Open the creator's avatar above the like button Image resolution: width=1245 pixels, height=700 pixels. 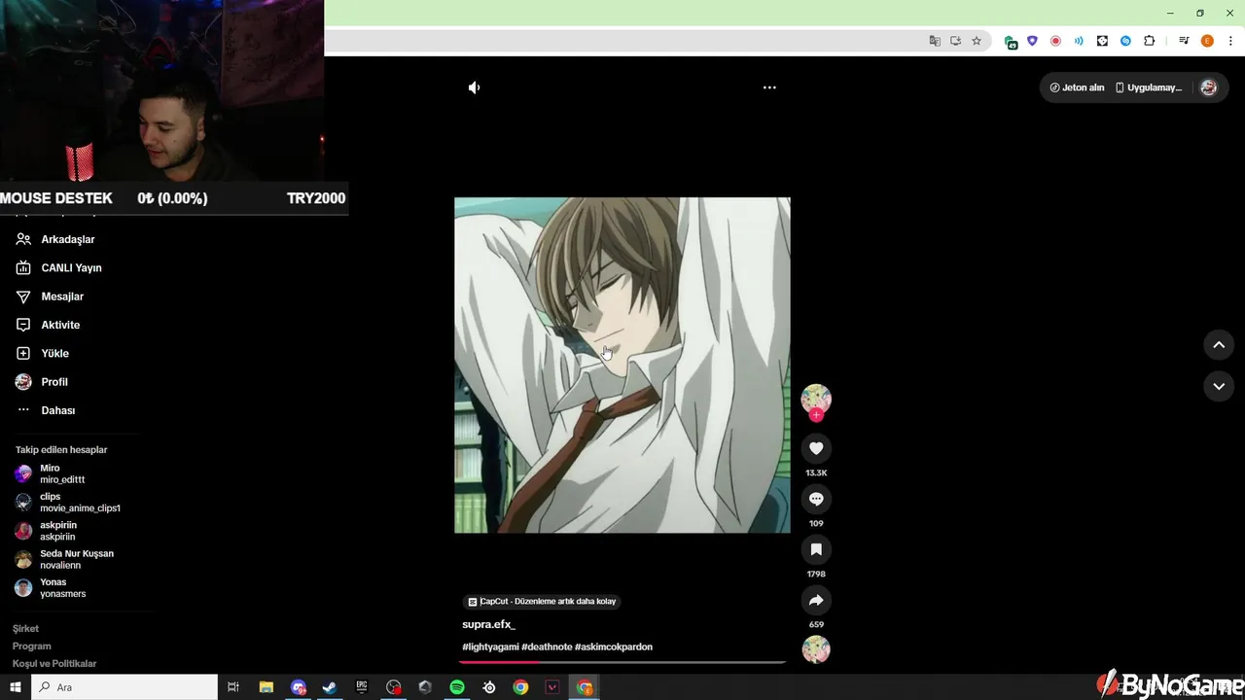click(816, 399)
